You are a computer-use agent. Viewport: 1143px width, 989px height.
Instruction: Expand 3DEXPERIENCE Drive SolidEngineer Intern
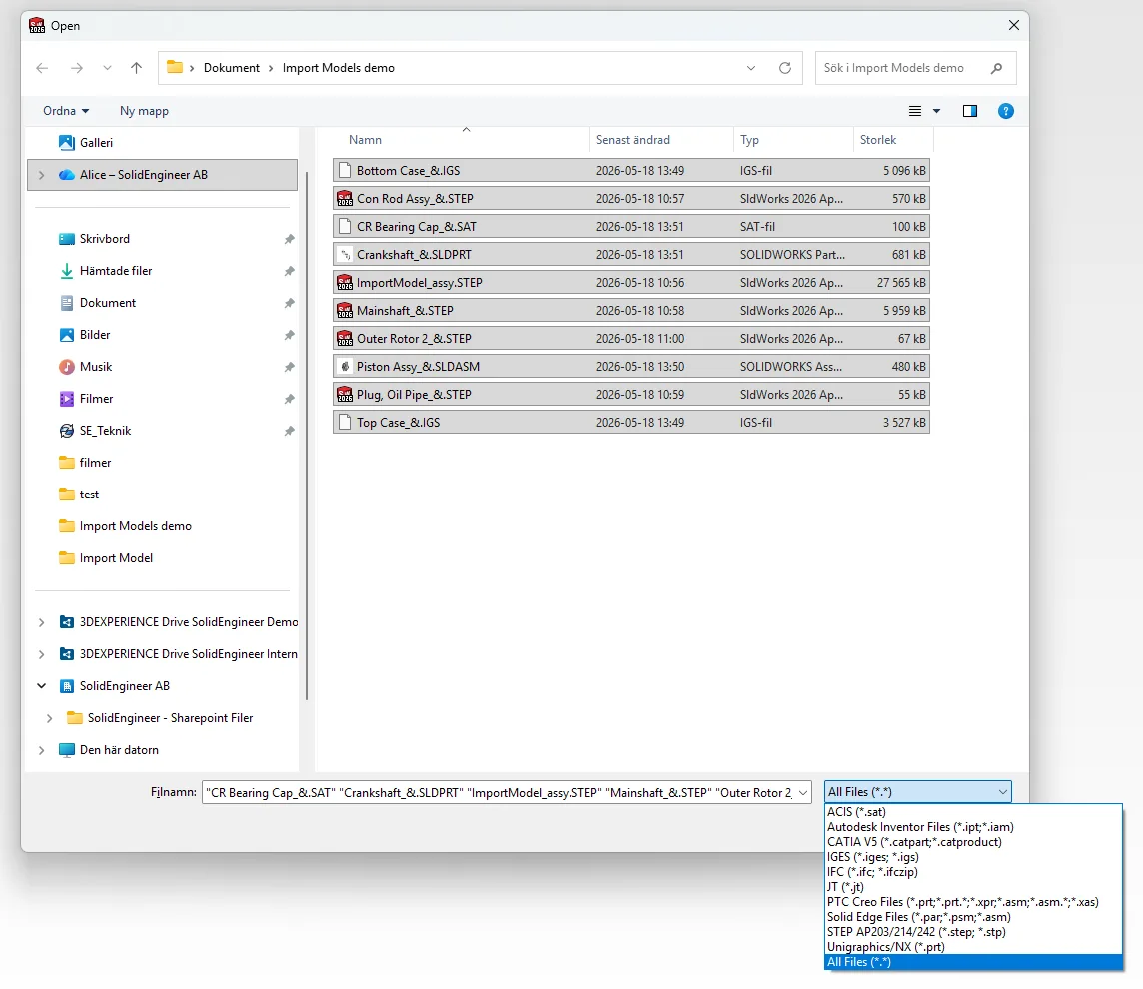(42, 654)
